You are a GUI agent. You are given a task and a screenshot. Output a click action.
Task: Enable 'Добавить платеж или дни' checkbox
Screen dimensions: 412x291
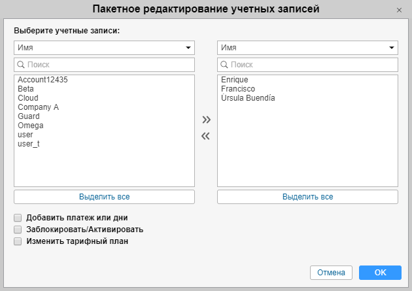(x=18, y=218)
